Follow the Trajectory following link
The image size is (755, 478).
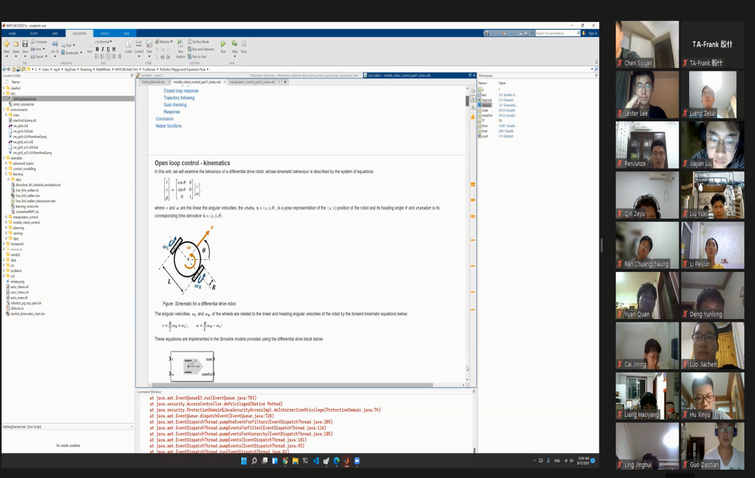[x=179, y=98]
